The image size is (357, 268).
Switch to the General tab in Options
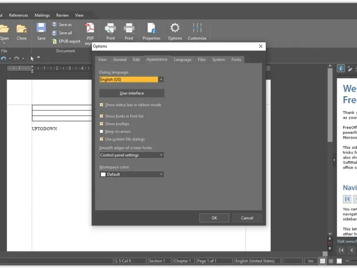(120, 59)
